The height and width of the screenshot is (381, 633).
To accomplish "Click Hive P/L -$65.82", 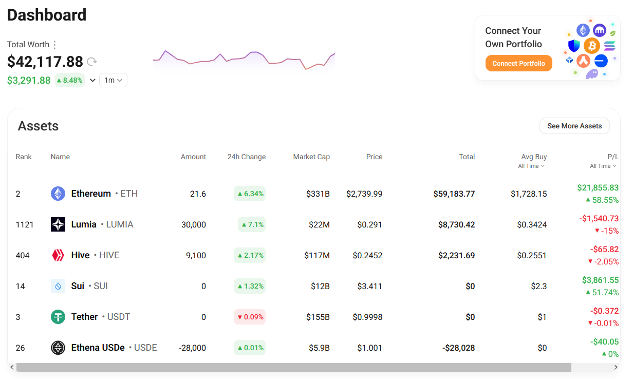I will [x=605, y=250].
